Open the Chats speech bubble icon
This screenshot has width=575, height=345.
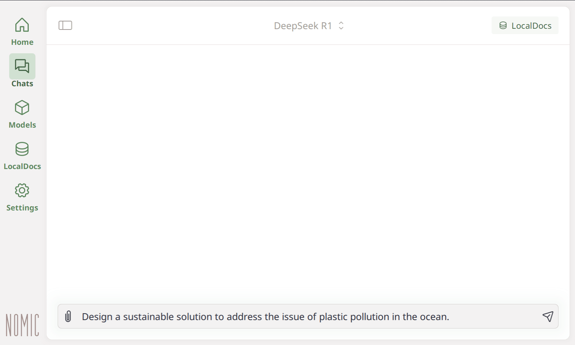(22, 66)
